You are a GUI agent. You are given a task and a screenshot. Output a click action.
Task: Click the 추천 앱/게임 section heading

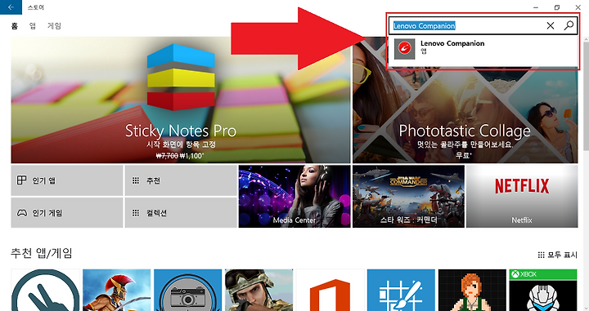coord(42,253)
